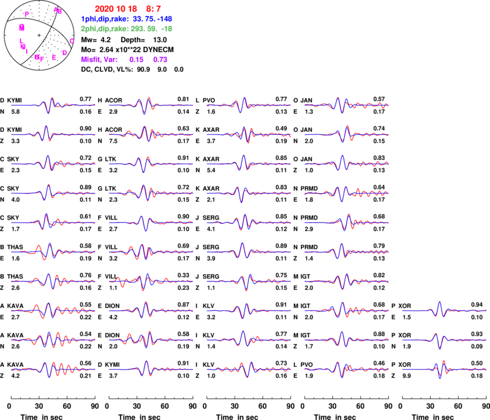
Task: Click the AXAR E waveform trace
Action: click(x=249, y=134)
